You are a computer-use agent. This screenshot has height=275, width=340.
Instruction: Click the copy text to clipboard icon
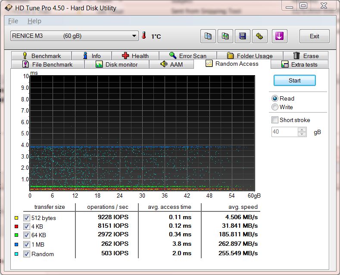coord(208,36)
